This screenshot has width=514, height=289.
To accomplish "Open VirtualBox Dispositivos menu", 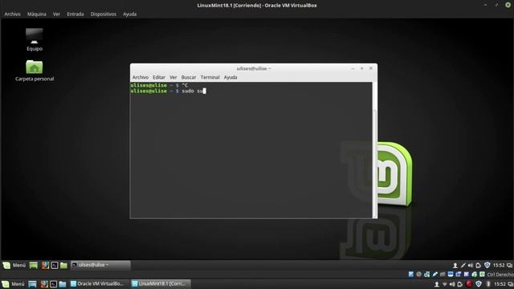I will (x=104, y=14).
